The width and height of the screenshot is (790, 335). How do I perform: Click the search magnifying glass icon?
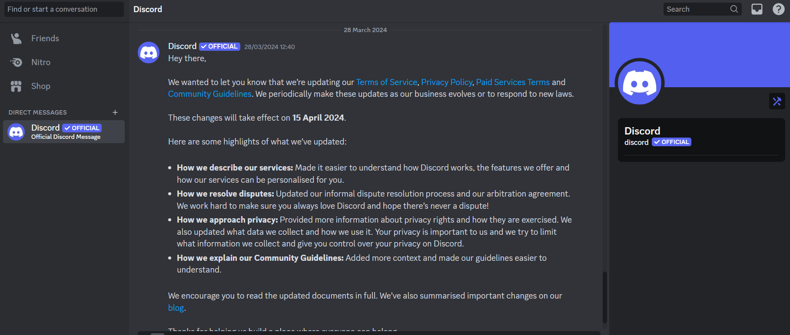coord(734,9)
